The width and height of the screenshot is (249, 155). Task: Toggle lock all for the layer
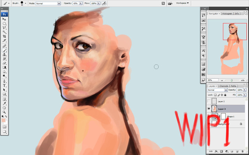(x=225, y=95)
